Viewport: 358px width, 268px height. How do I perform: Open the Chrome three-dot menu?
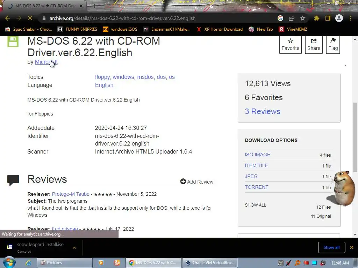click(x=350, y=18)
